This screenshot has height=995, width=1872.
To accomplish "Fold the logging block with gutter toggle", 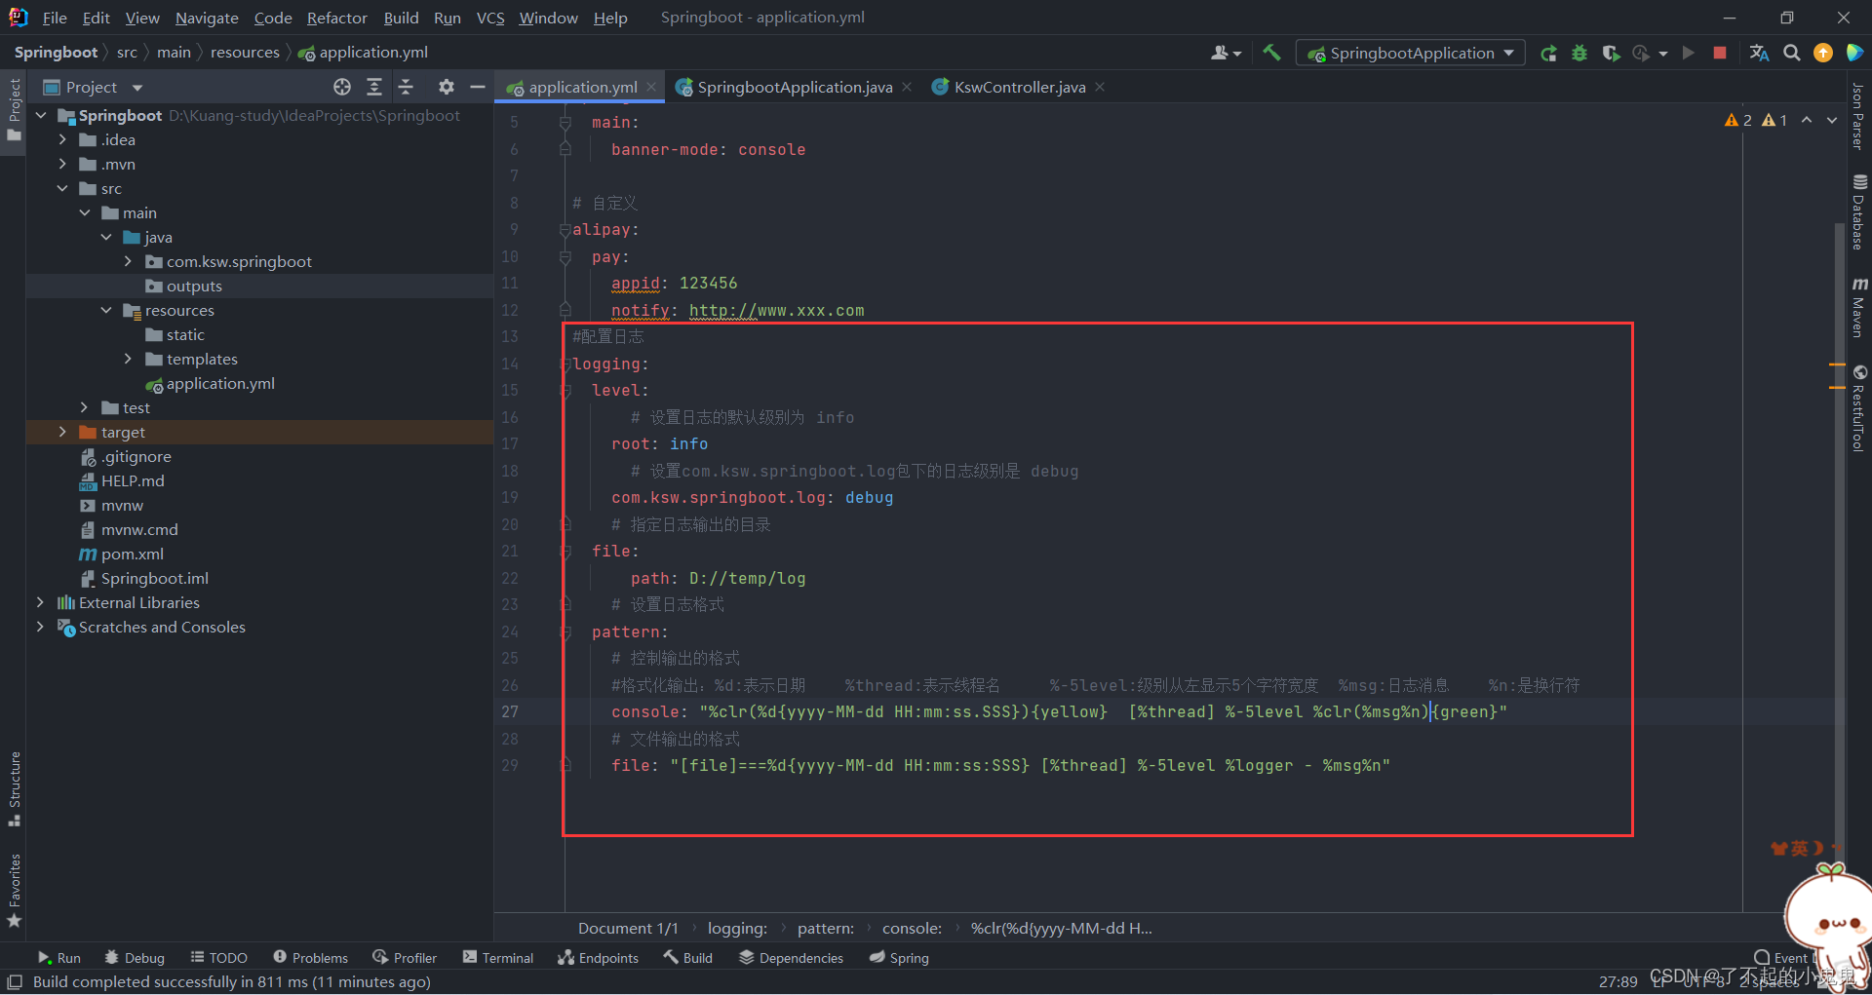I will (565, 364).
